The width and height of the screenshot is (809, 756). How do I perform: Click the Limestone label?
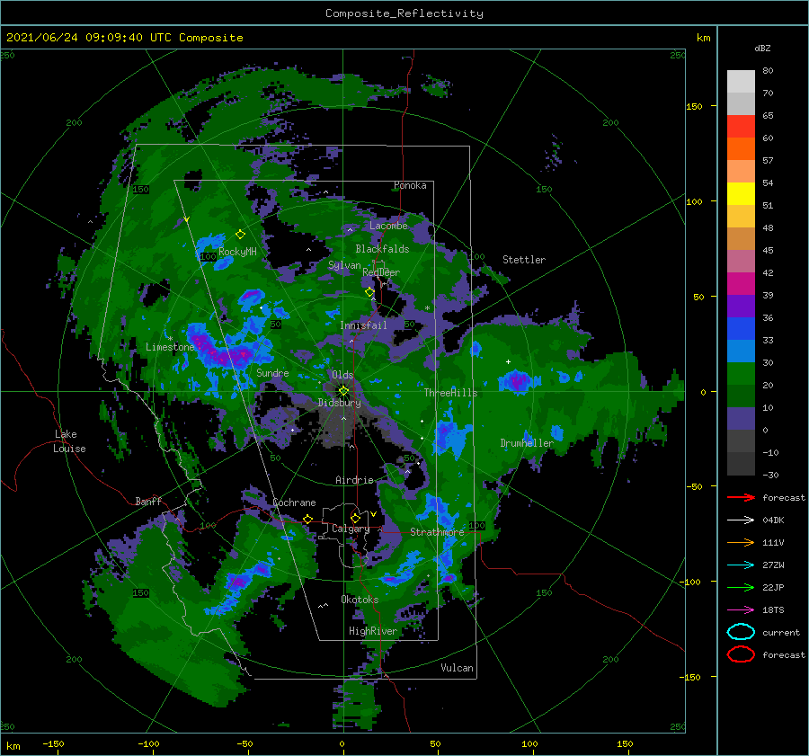pyautogui.click(x=170, y=347)
